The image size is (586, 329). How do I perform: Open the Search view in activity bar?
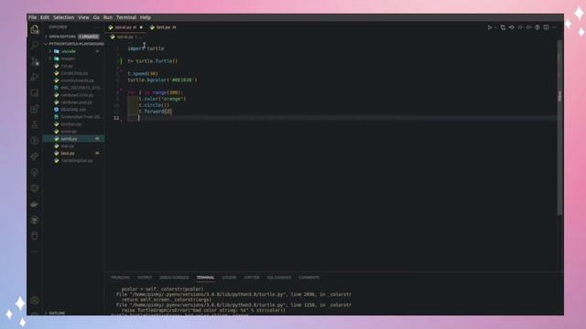pyautogui.click(x=35, y=45)
